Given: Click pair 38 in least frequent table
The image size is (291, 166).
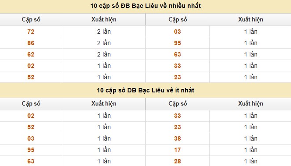Looking at the screenshot, I should (x=178, y=138).
